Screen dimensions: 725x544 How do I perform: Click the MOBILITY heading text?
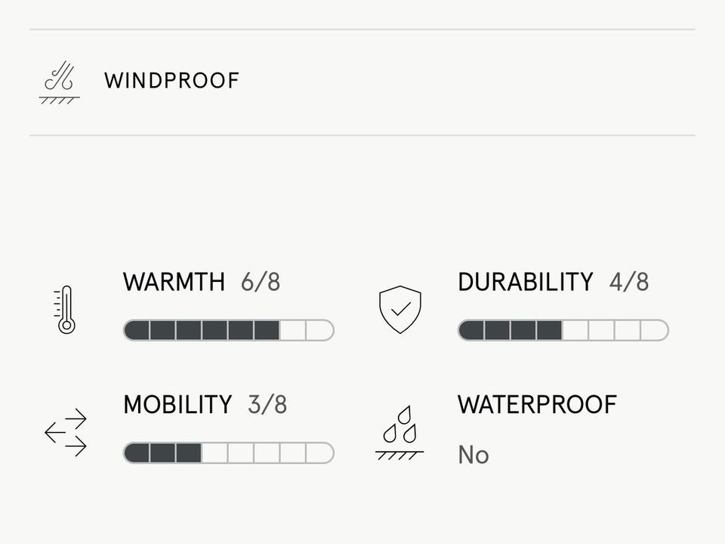[177, 404]
